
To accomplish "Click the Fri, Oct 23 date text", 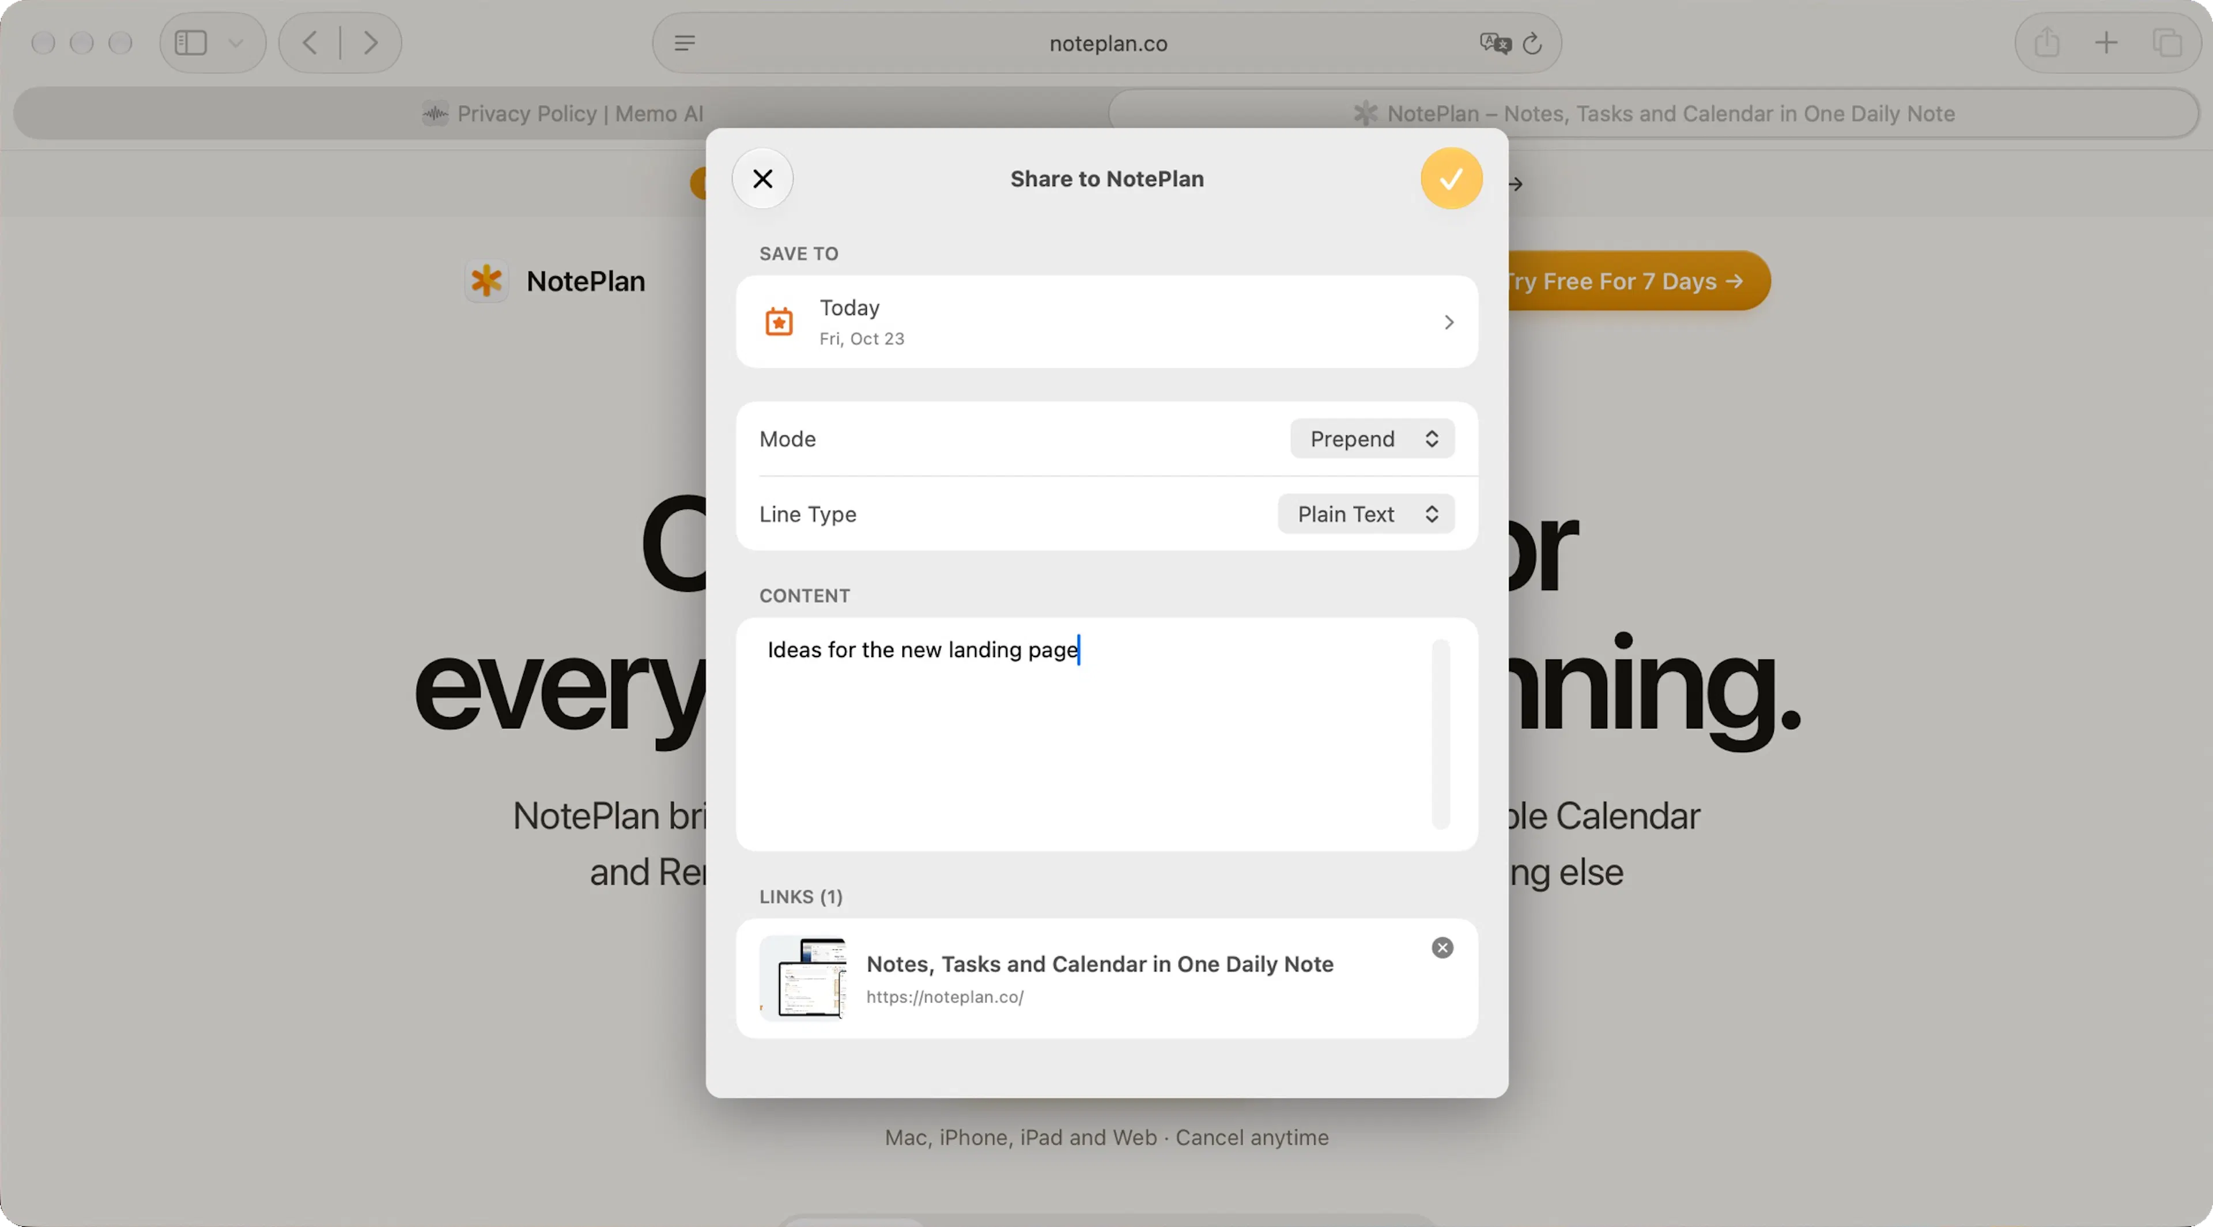I will click(862, 338).
